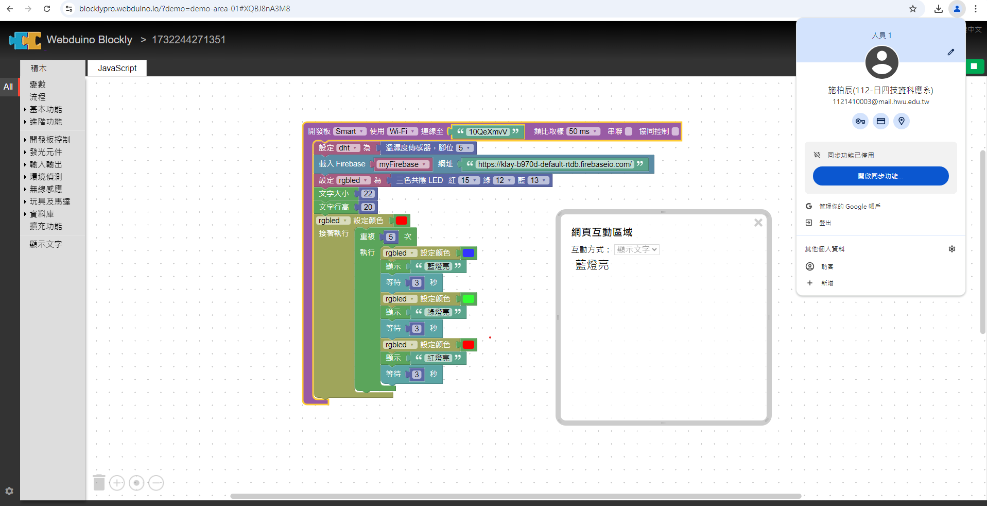Open the 互動方式 dropdown showing 顯示文字
987x506 pixels.
coord(637,249)
